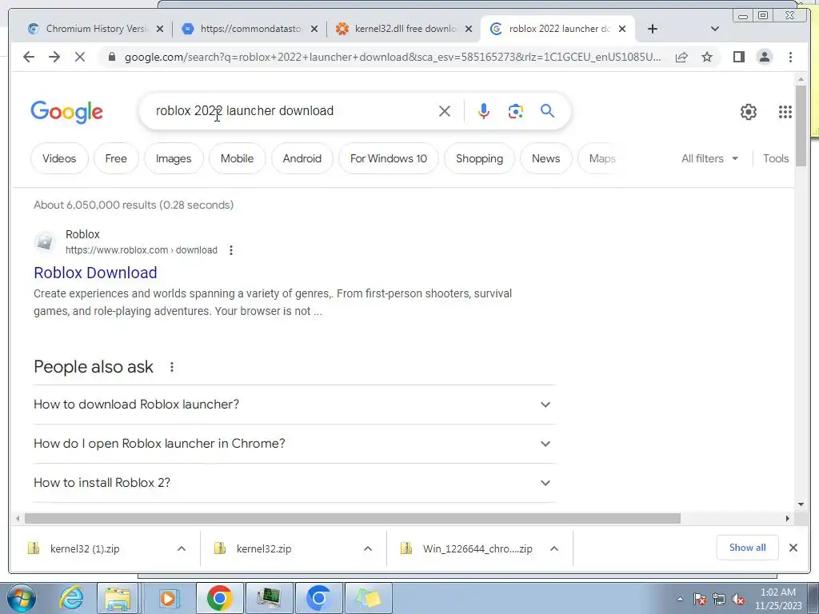Filter results by For Windows 10
Viewport: 819px width, 614px height.
pos(389,158)
